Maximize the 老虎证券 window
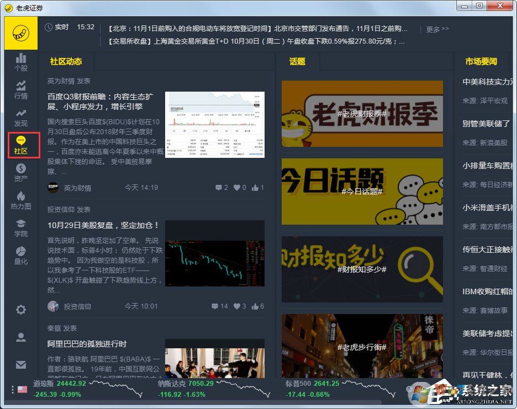 pyautogui.click(x=479, y=6)
